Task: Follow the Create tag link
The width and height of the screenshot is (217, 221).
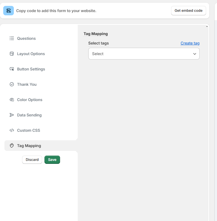Action: tap(190, 43)
